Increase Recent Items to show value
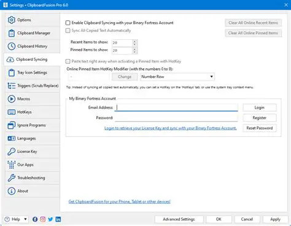Screen dimensions: 291x226 coord(134,41)
